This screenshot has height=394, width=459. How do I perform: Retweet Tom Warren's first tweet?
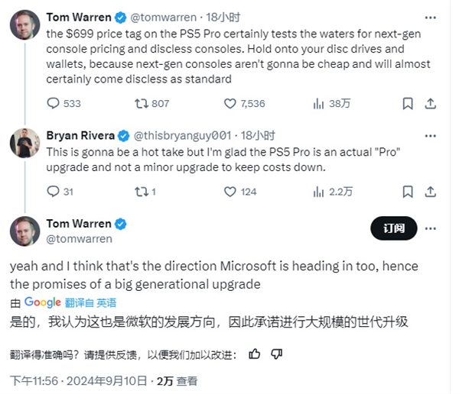pos(142,103)
